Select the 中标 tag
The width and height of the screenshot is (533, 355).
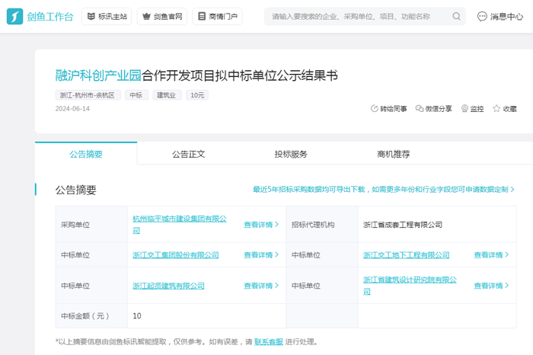(x=136, y=95)
